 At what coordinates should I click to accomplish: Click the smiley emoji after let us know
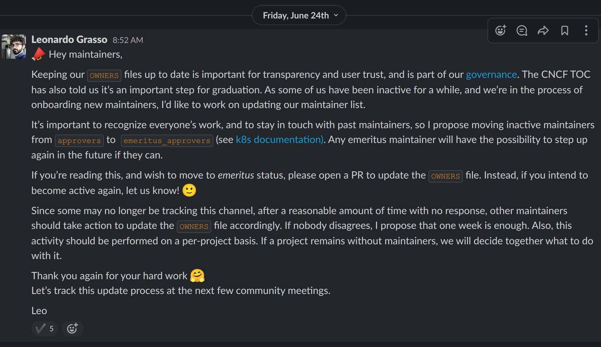coord(189,190)
